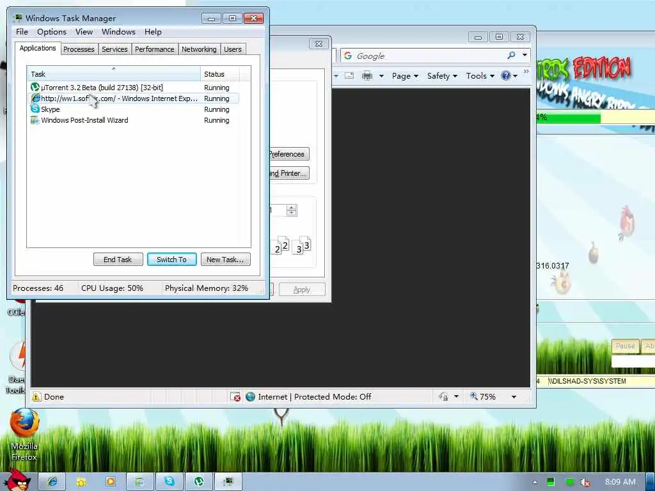Increase the number of copies spinner

pos(292,208)
